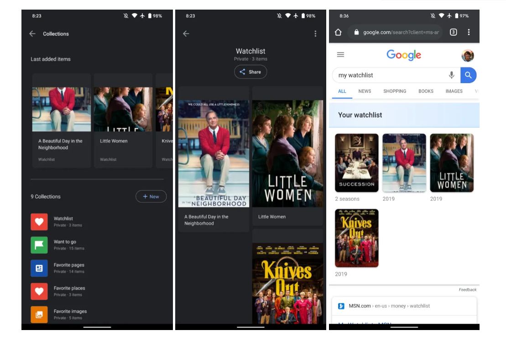Open Little Women card in Last added items
Screen dimensions: 506x341
point(123,121)
